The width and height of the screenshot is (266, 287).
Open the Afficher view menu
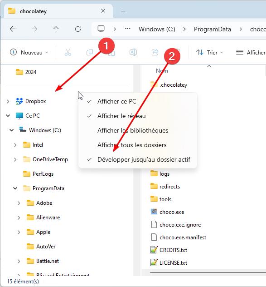coord(251,52)
